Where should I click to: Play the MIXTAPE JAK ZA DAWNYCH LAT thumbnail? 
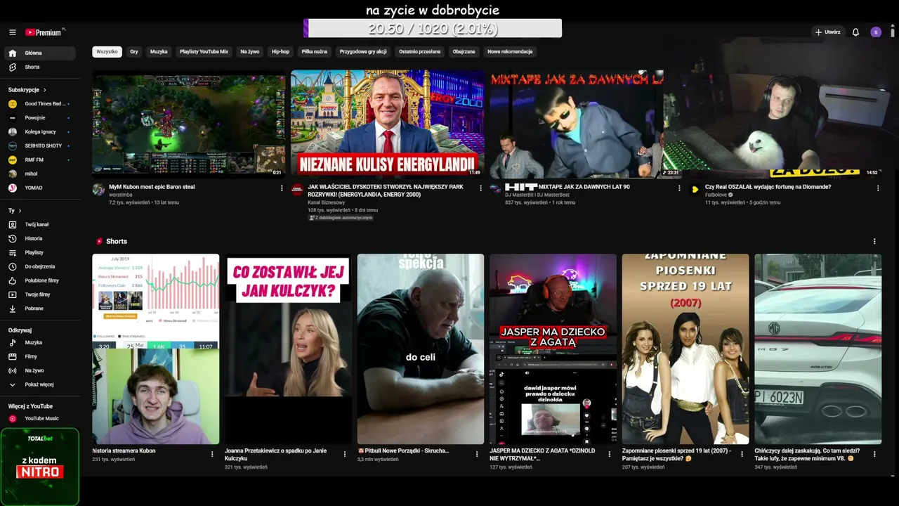(577, 124)
